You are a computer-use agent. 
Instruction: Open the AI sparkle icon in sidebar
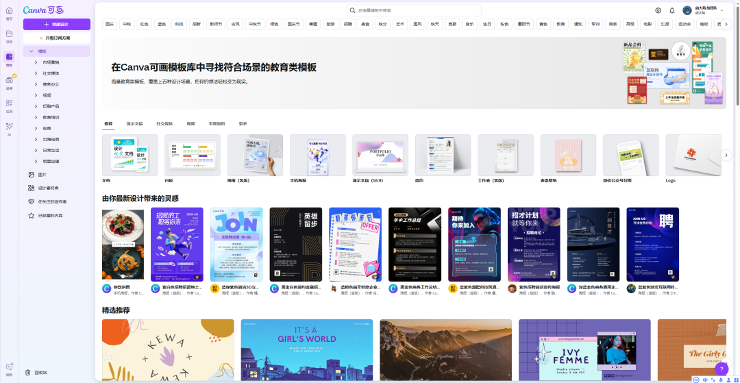[9, 127]
